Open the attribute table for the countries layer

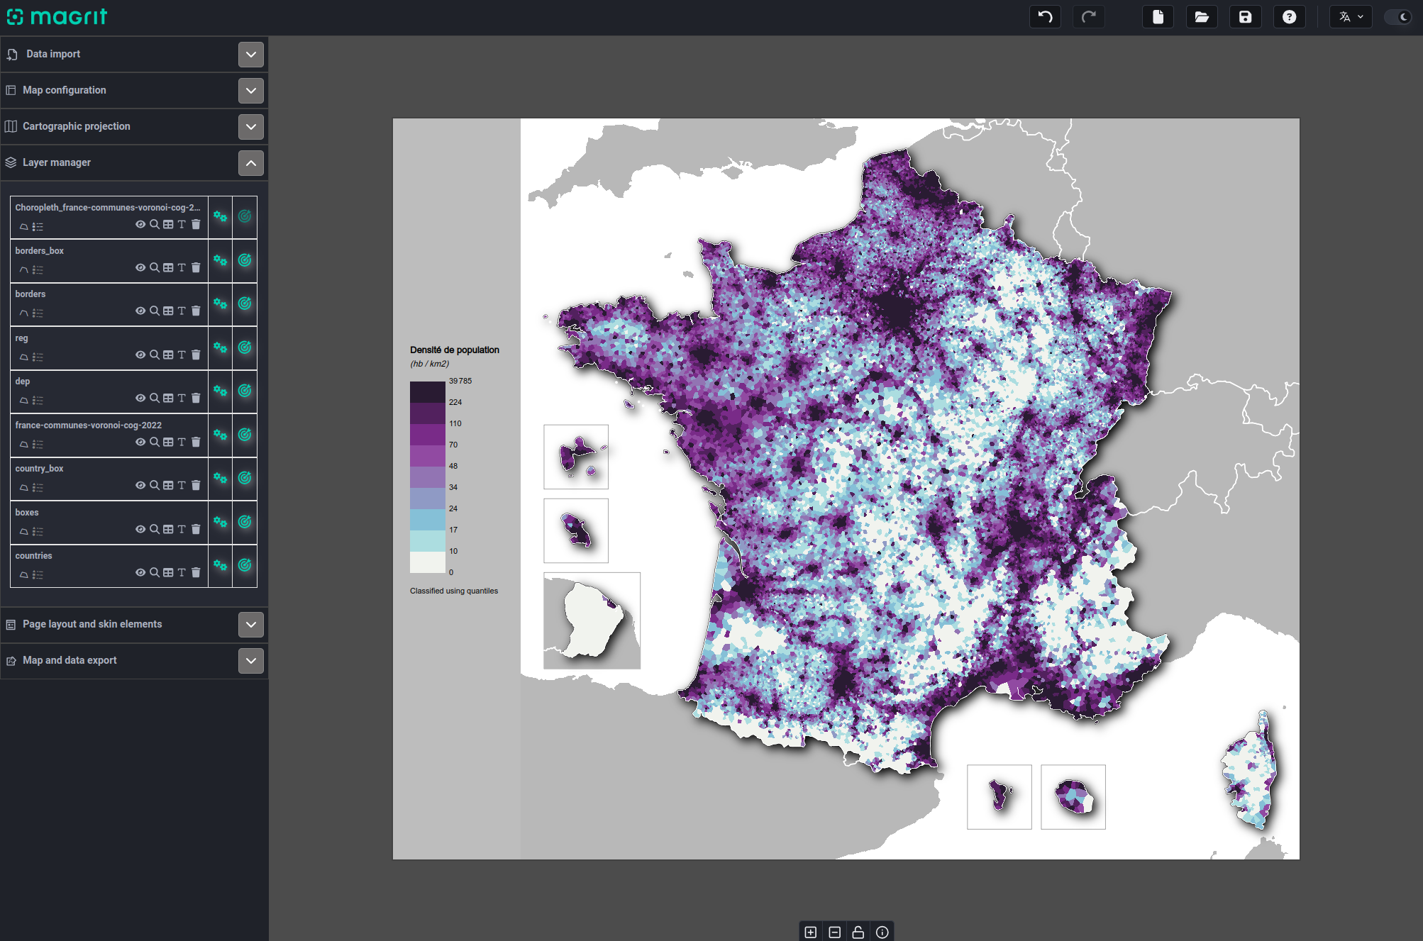pos(168,572)
